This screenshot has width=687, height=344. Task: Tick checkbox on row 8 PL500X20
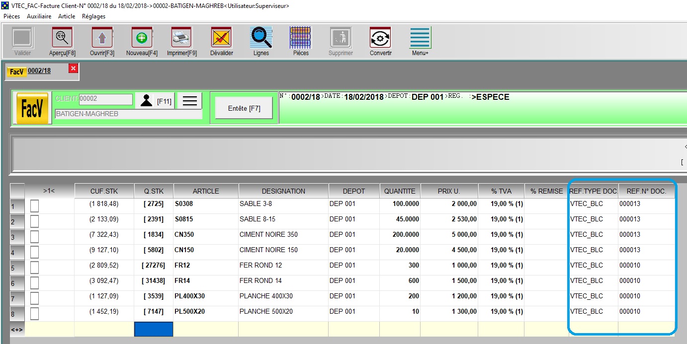pos(34,313)
